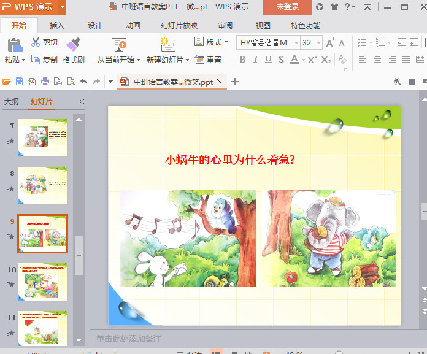Toggle underline formatting
Image resolution: width=427 pixels, height=354 pixels.
pos(268,59)
